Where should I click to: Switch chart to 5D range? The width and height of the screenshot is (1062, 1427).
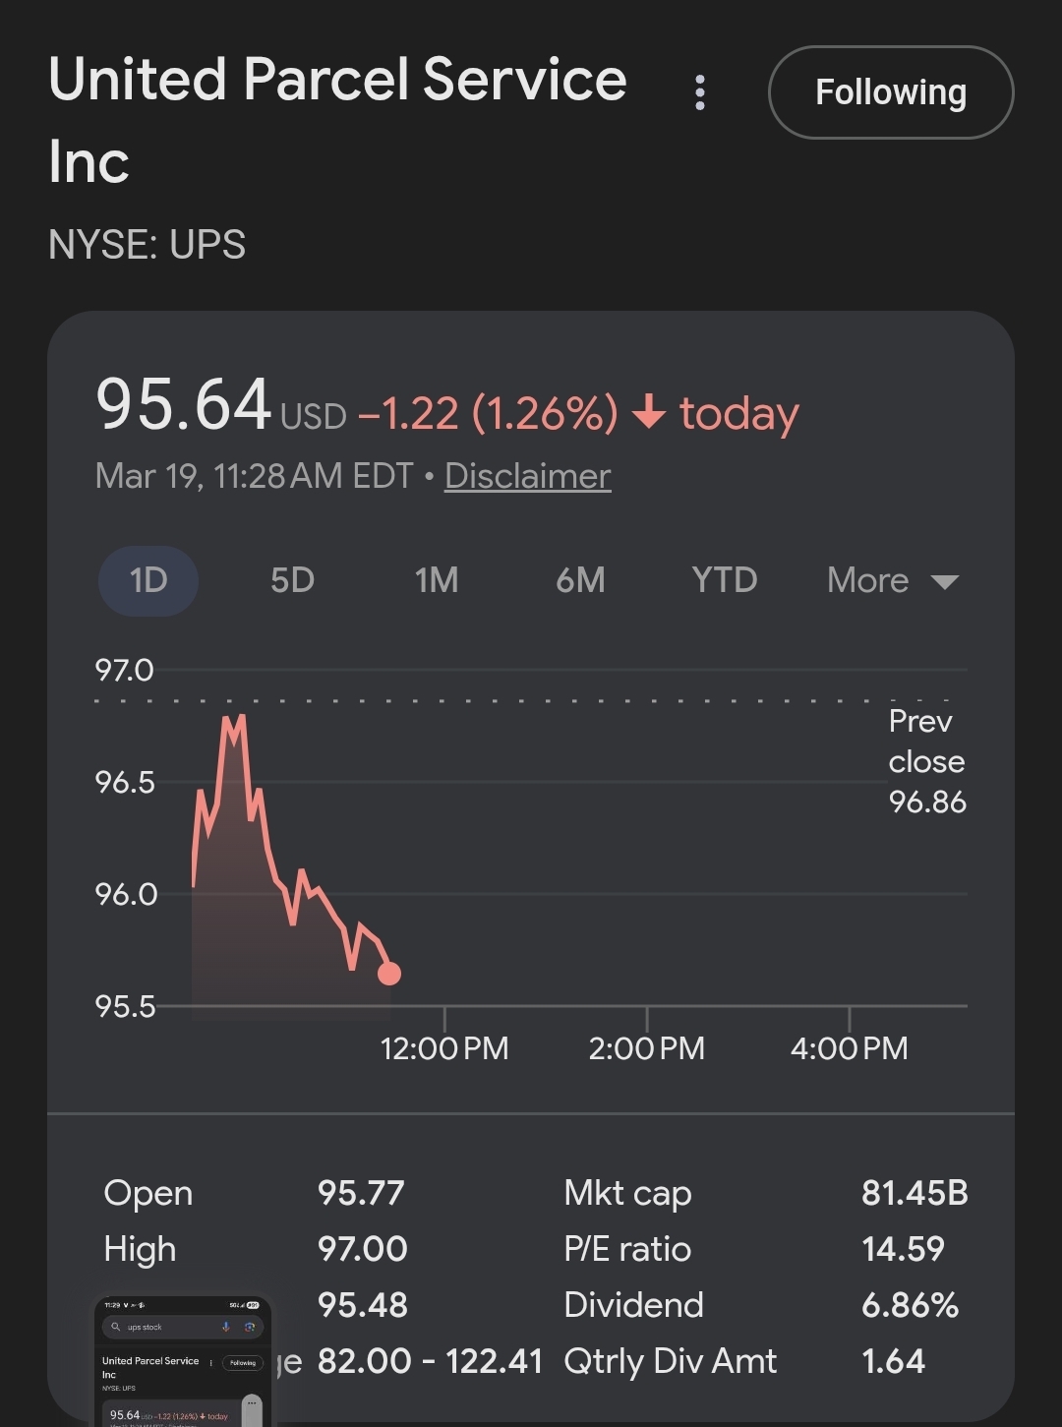tap(292, 580)
